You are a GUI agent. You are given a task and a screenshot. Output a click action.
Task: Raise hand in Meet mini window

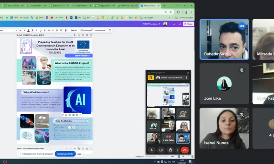170,150
